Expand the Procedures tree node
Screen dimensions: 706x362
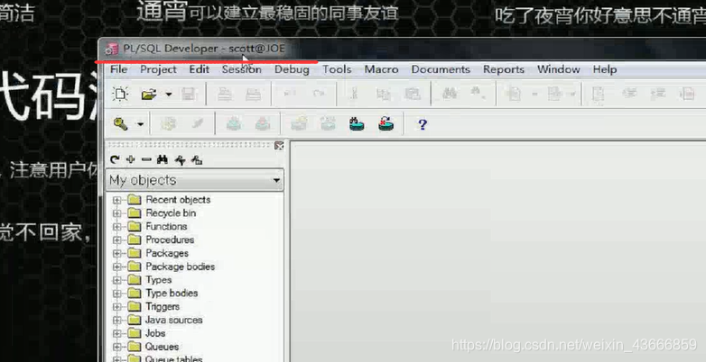(x=117, y=240)
